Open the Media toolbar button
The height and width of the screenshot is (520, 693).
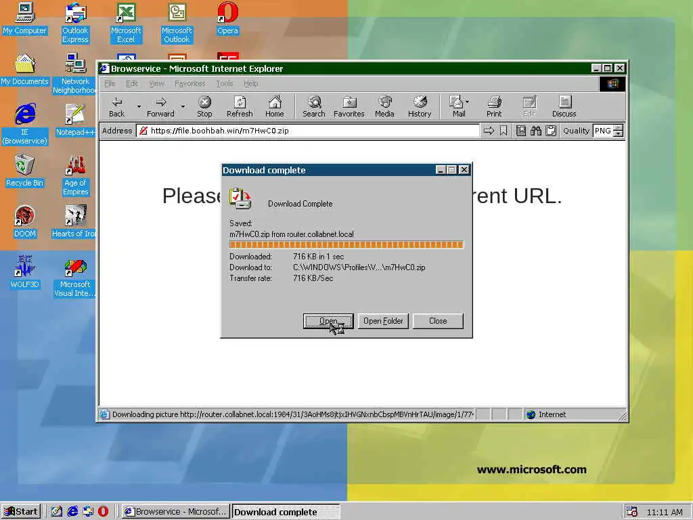(384, 107)
